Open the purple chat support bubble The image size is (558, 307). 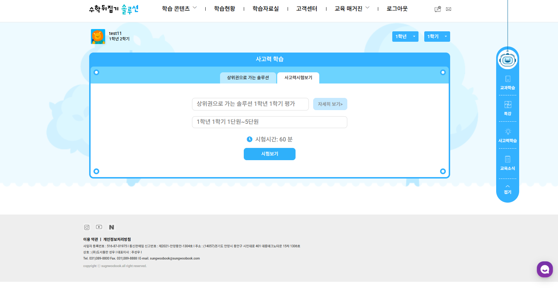pyautogui.click(x=544, y=269)
